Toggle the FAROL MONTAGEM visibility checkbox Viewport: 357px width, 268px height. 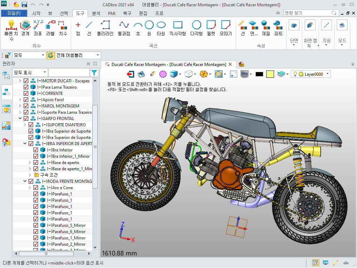click(26, 106)
